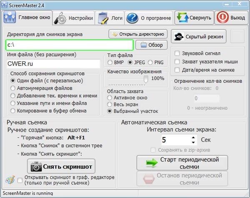Select Активное окно capture area

(x=110, y=98)
